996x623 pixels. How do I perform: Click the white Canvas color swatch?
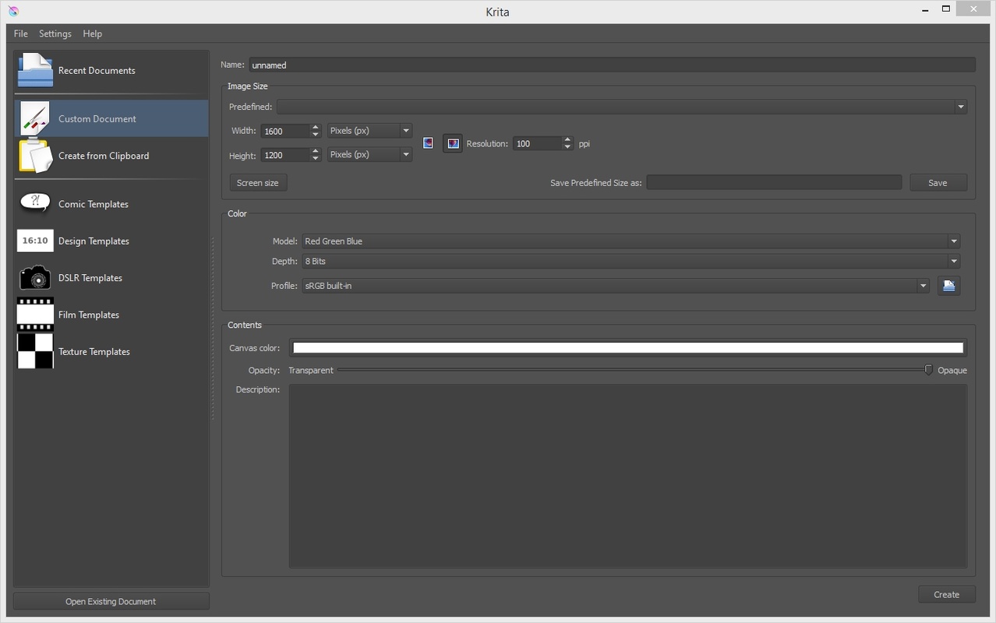[x=627, y=348]
